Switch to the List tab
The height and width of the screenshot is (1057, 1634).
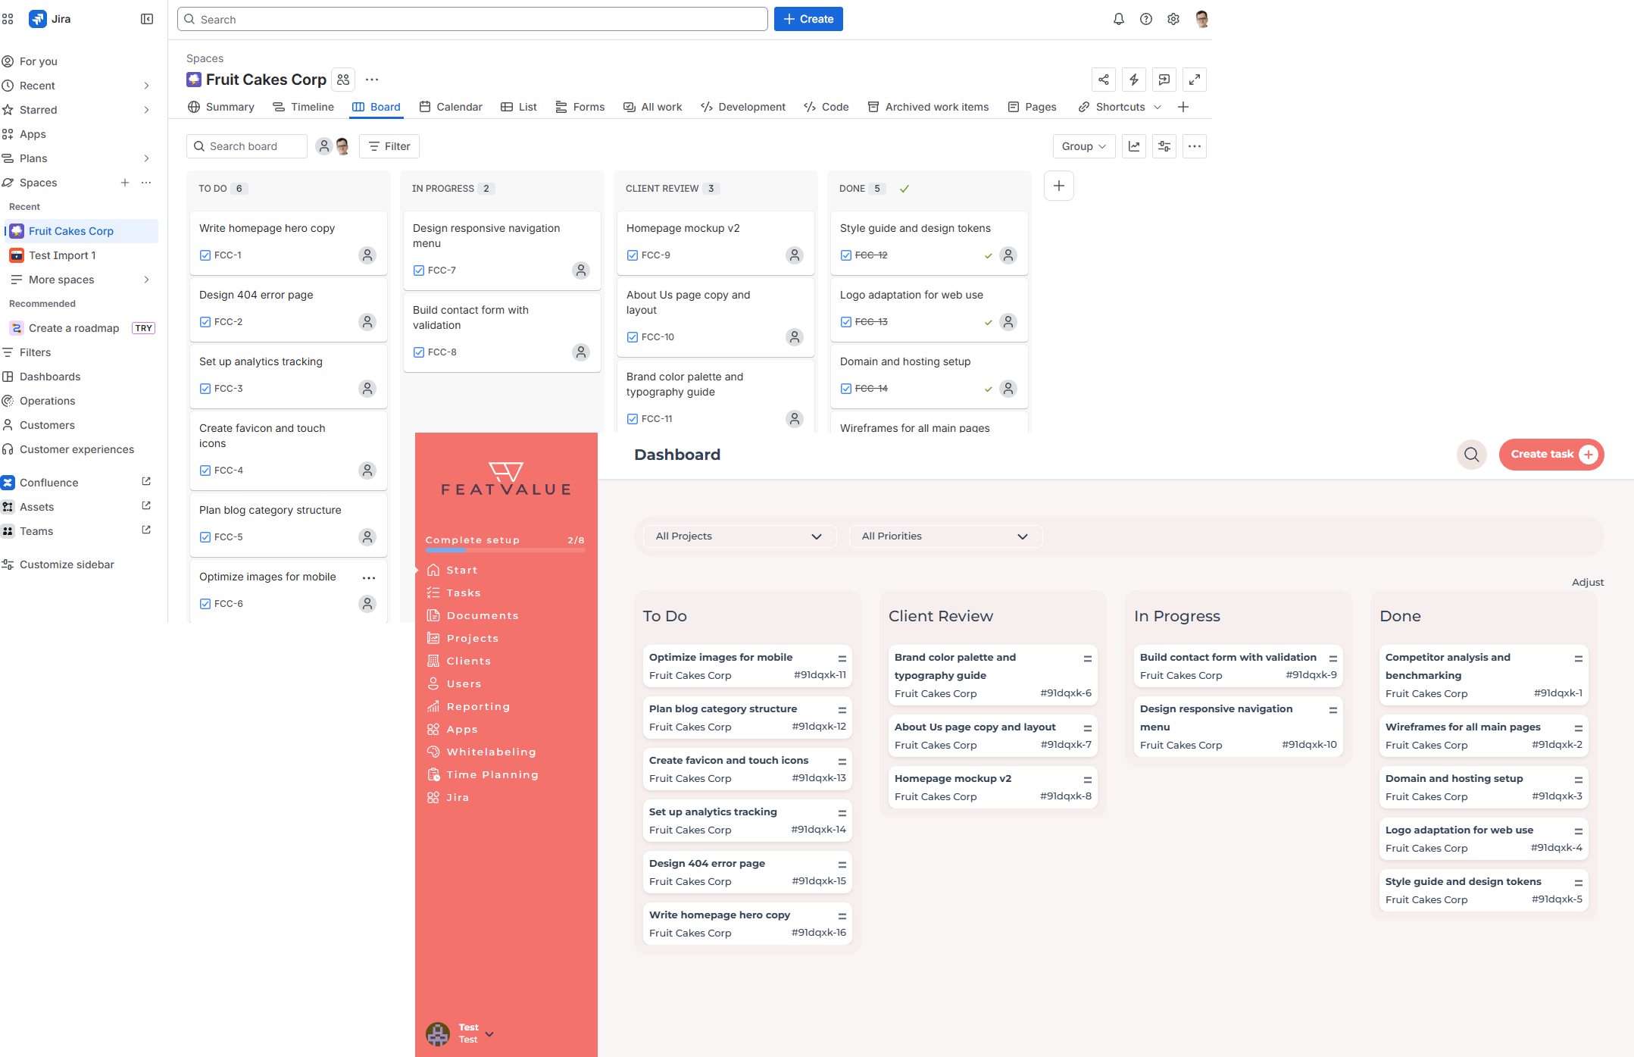point(519,107)
